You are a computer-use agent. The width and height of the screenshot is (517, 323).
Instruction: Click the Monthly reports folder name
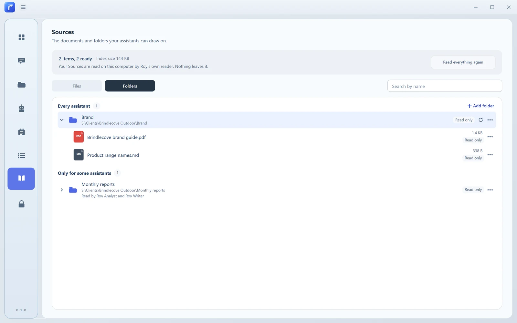98,184
